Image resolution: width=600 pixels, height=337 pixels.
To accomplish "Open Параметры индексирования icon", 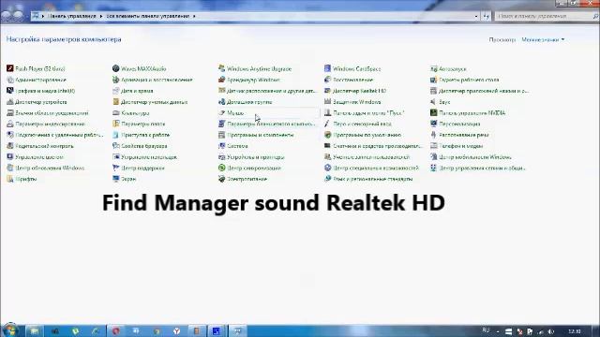I will point(10,124).
